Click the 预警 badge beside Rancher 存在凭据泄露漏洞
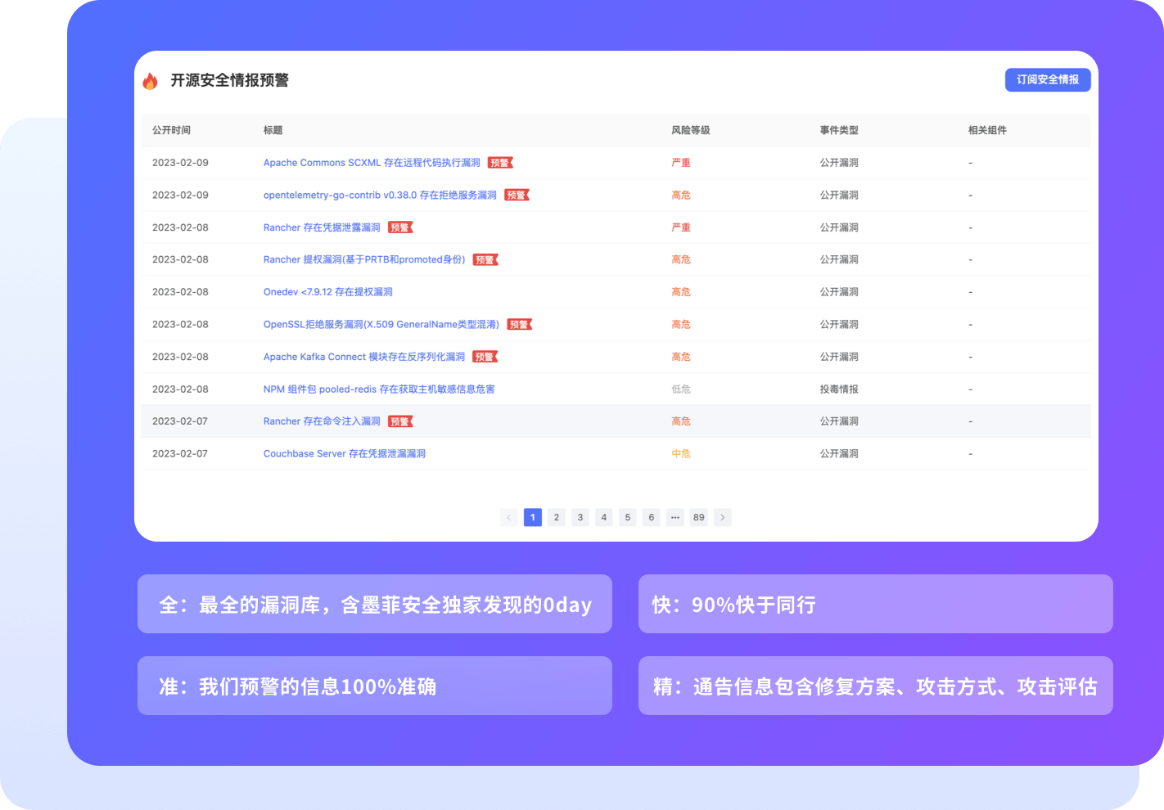The width and height of the screenshot is (1164, 810). [x=400, y=227]
